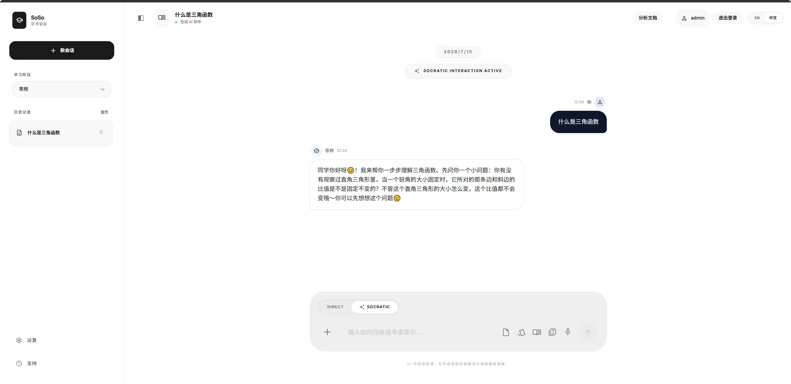Click the quiz question icon in the input bar

coord(552,332)
